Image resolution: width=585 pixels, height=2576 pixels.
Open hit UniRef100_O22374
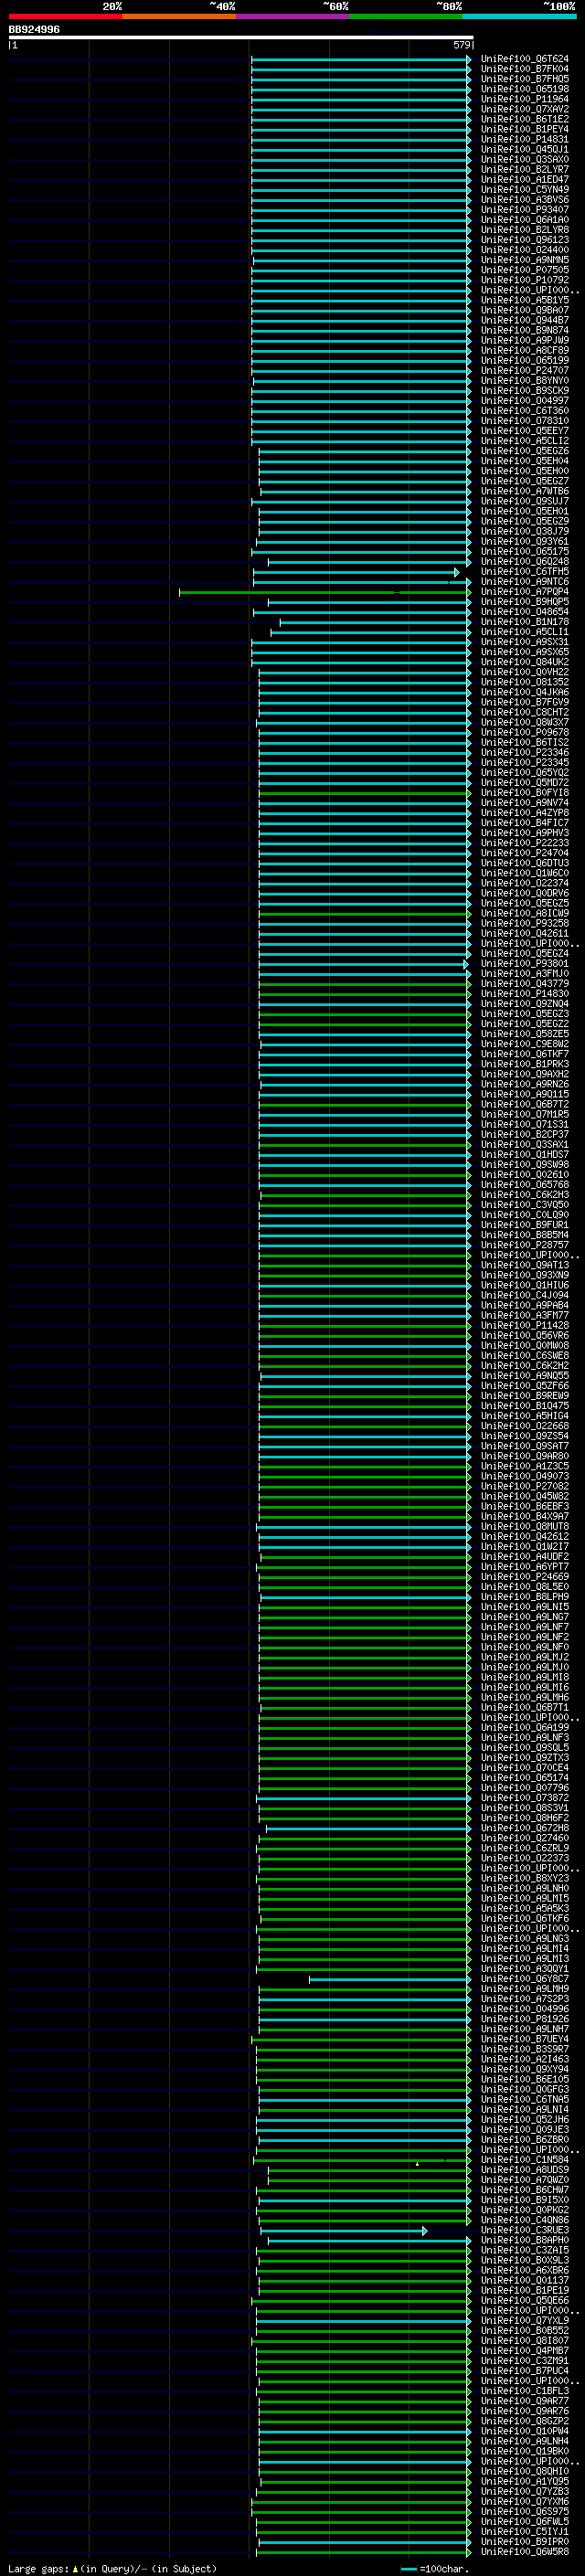tap(524, 883)
